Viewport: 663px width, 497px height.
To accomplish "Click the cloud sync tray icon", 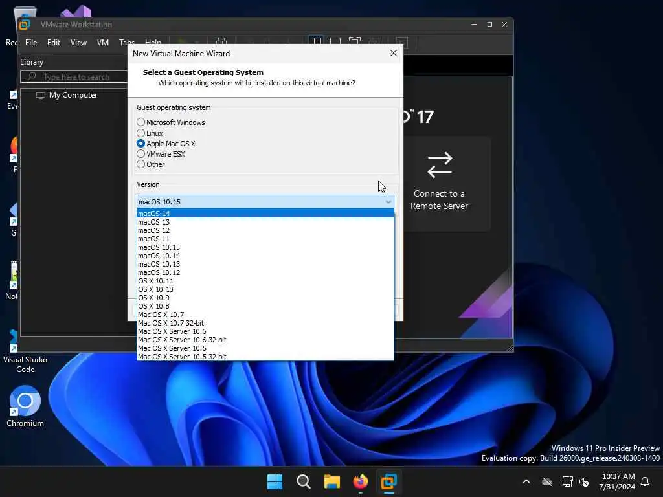I will [547, 481].
